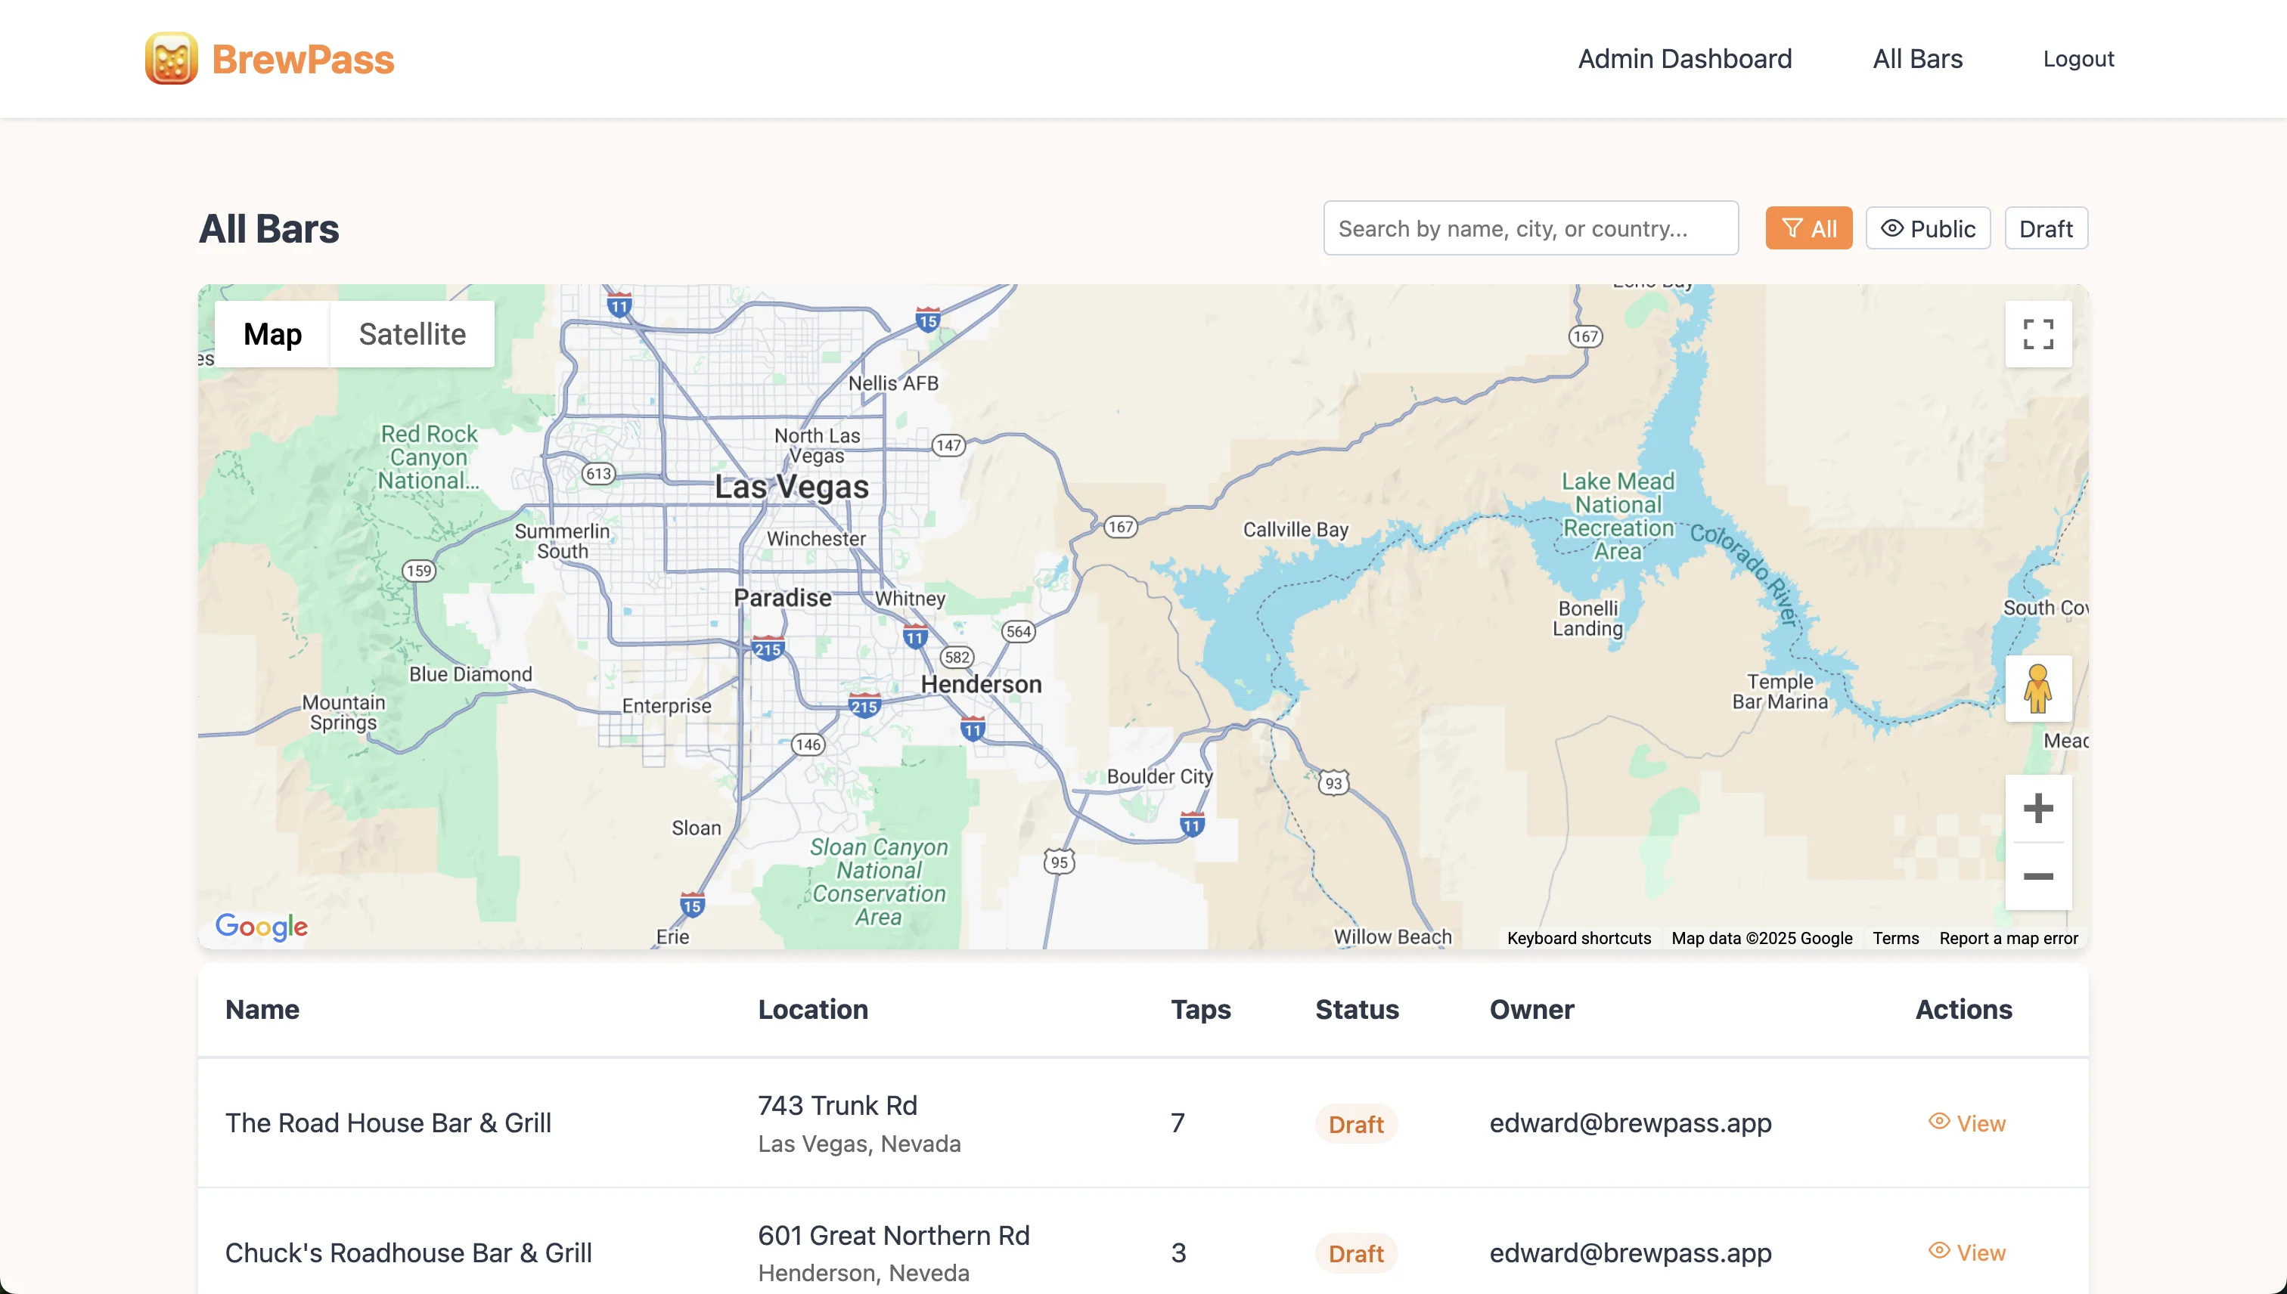Click the BrewPass logo icon
Screen dimensions: 2287x1294
(x=172, y=59)
